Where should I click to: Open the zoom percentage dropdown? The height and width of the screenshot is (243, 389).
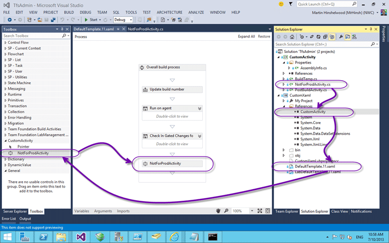pos(252,211)
